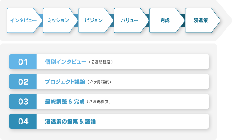Viewport: 232px width, 140px height.
Task: Click the 01 number badge
Action: coord(23,62)
